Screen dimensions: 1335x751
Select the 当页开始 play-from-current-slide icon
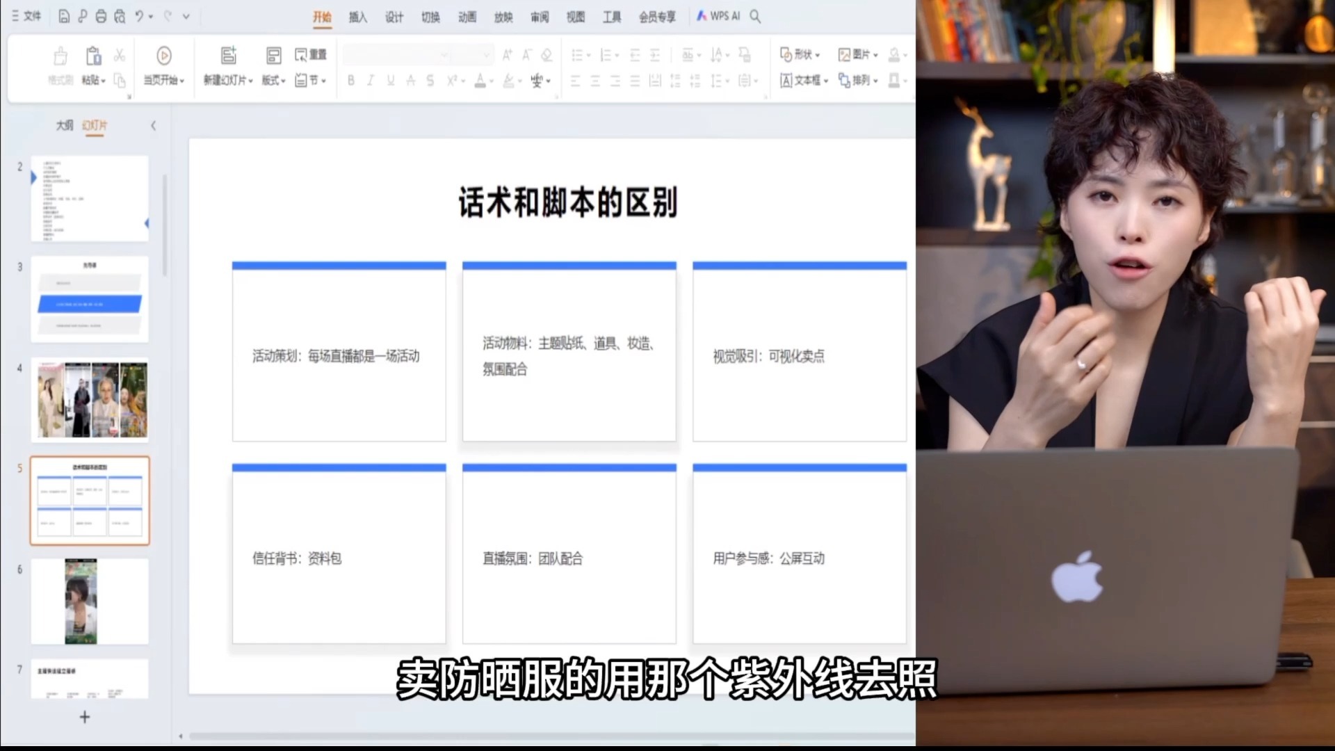click(x=163, y=56)
